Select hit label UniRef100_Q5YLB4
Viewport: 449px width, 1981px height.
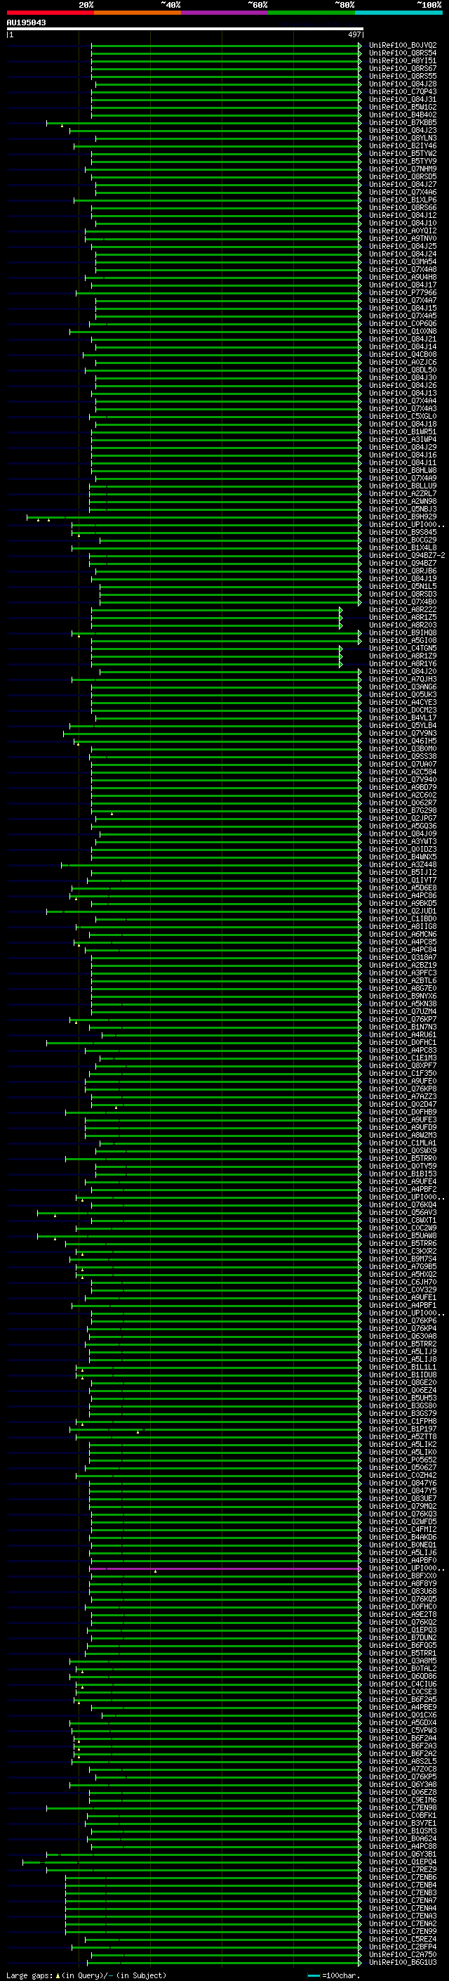click(x=403, y=725)
